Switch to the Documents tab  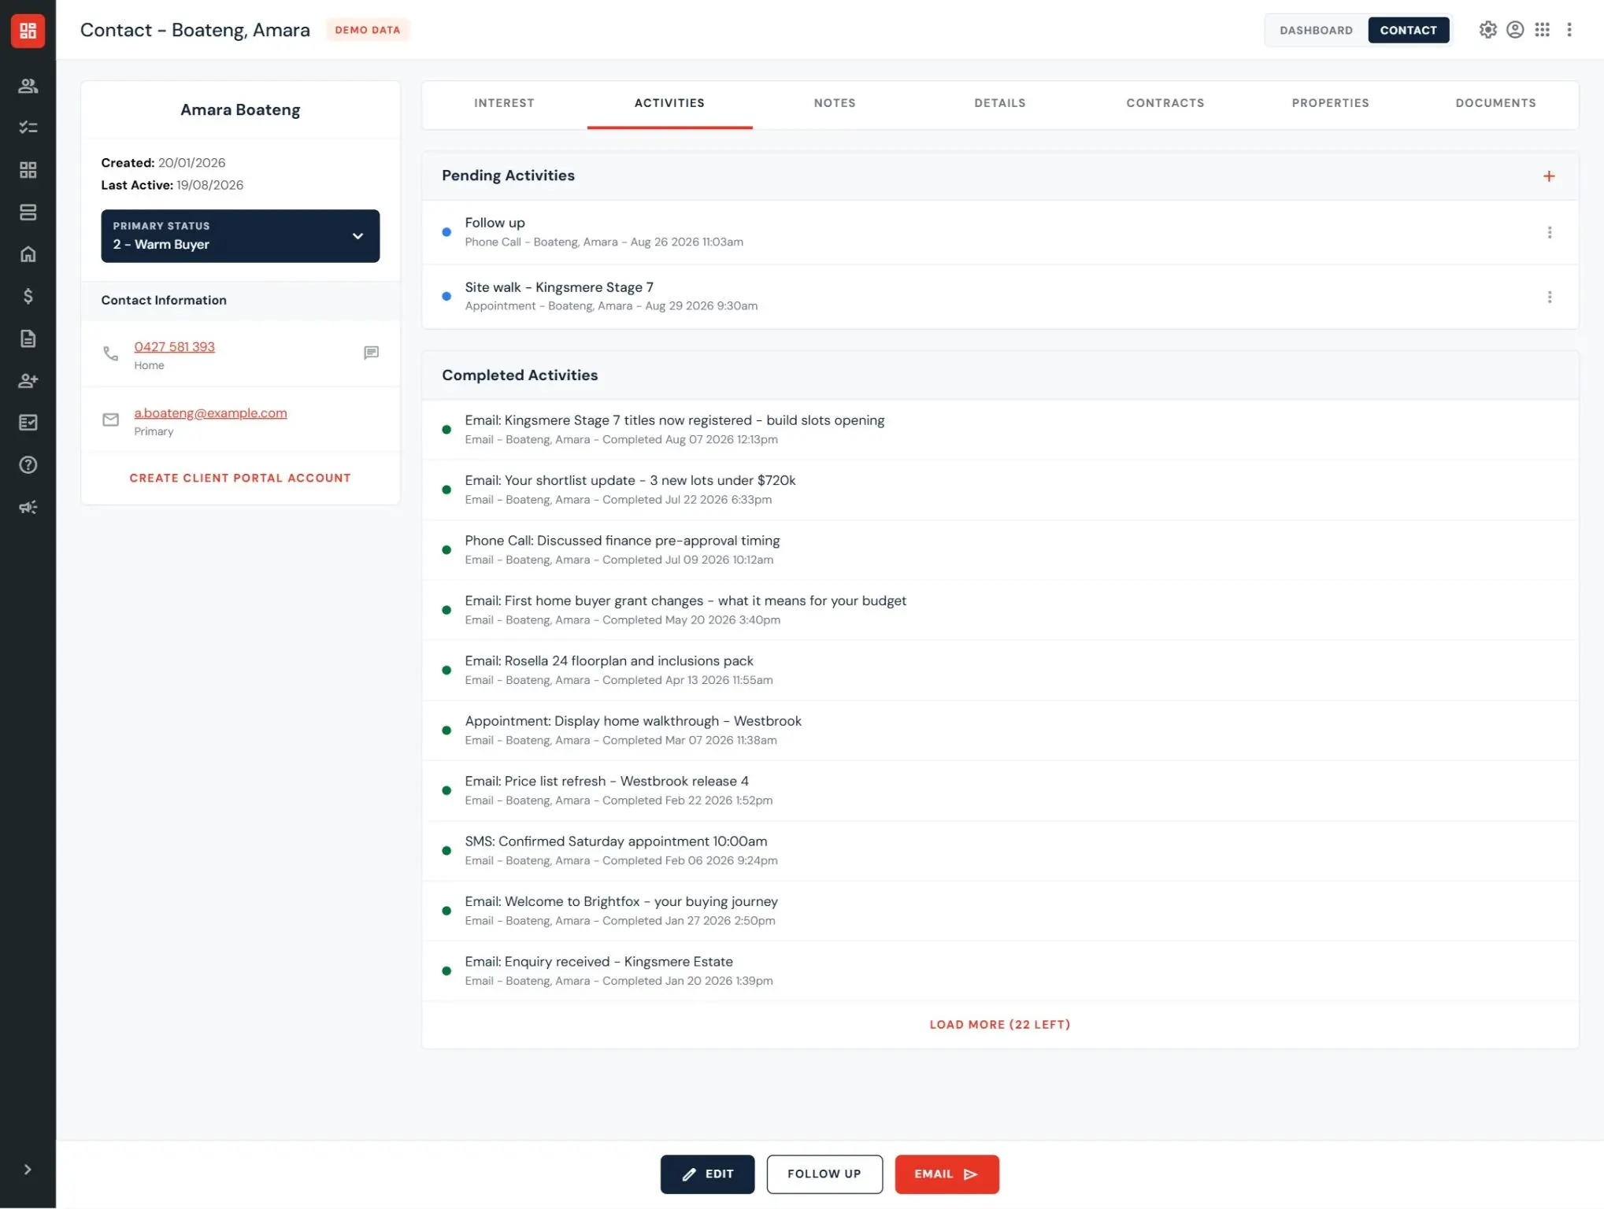tap(1495, 103)
